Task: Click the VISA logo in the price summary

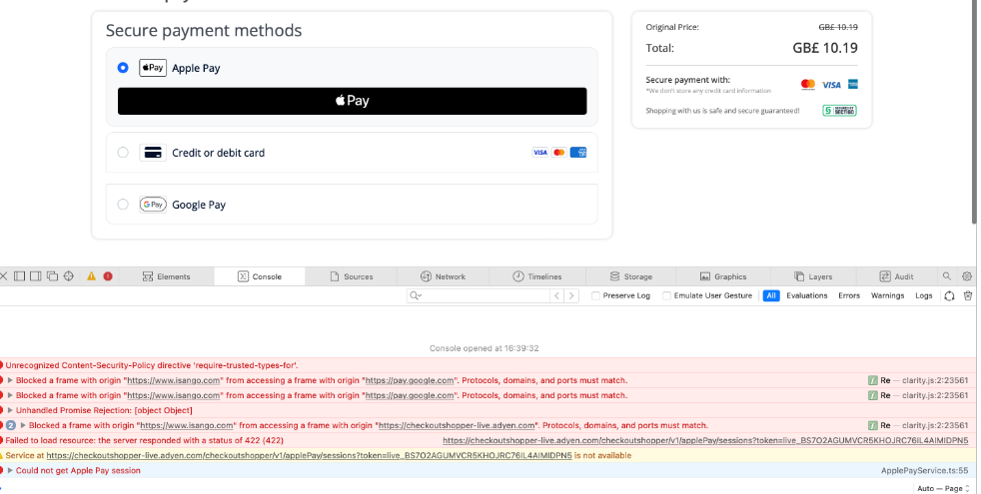Action: coord(831,85)
